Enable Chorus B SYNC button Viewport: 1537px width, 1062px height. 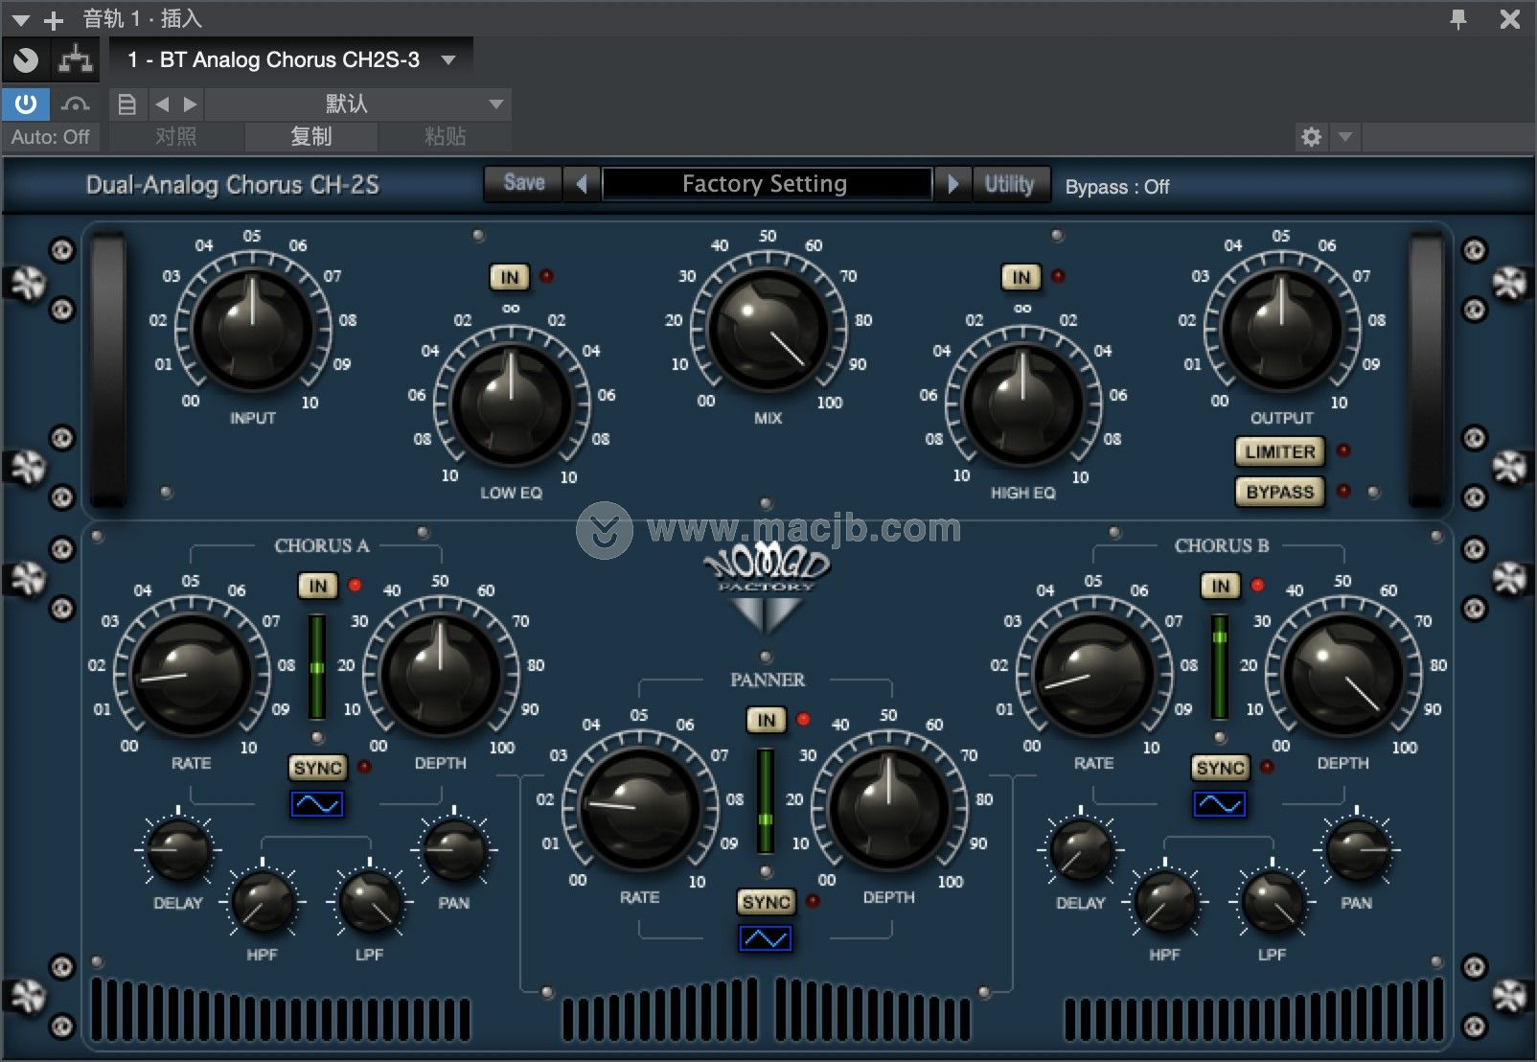(1221, 768)
